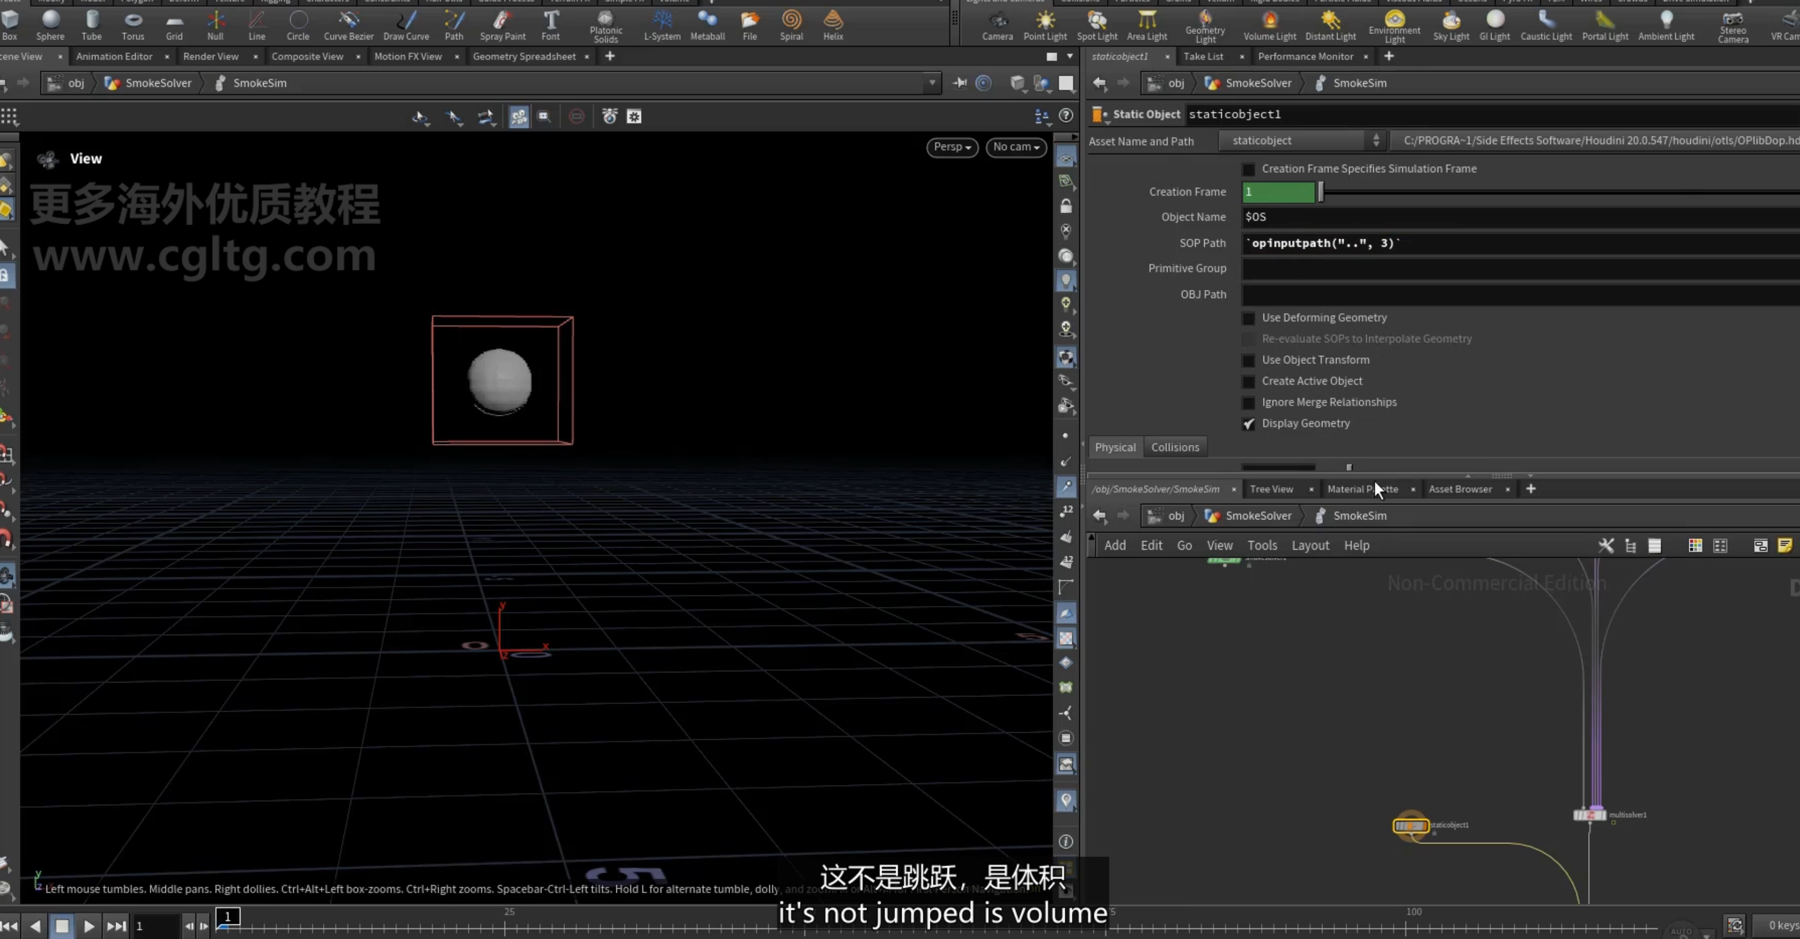This screenshot has width=1800, height=939.
Task: Open the Layout menu in network editor
Action: pyautogui.click(x=1309, y=545)
